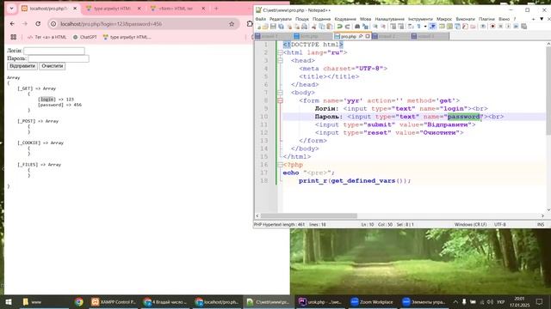Click the Open file icon in Notepad++ toolbar

pyautogui.click(x=265, y=27)
